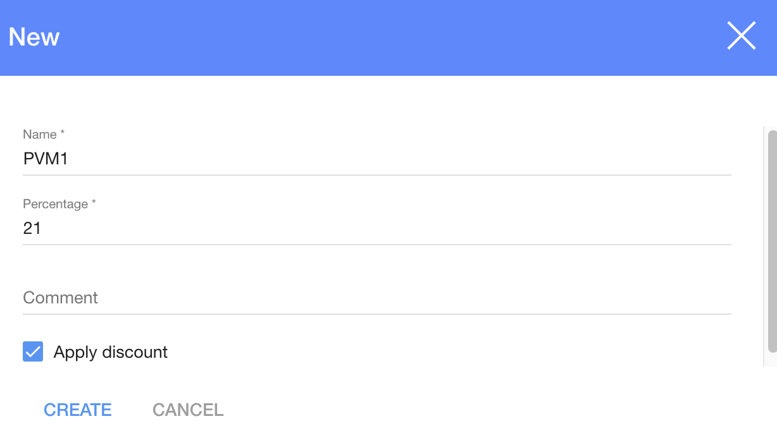Focus the Name input field
The width and height of the screenshot is (777, 445).
[376, 159]
